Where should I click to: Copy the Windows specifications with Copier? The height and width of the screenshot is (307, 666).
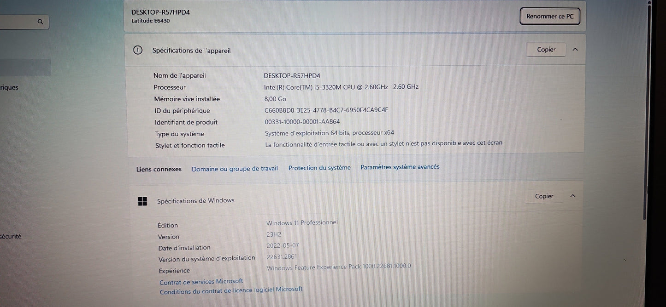pyautogui.click(x=544, y=196)
